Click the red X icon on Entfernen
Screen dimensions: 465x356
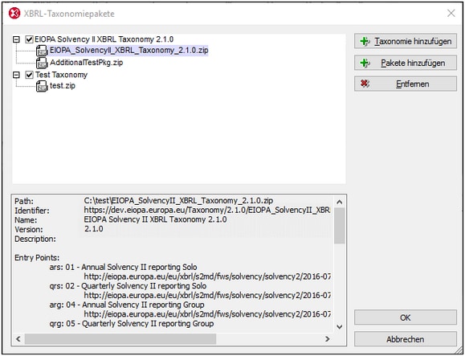click(365, 84)
